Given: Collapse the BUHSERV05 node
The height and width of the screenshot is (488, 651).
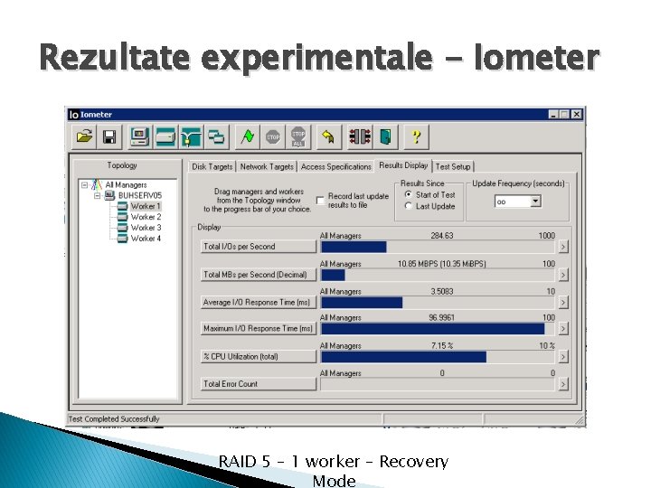Looking at the screenshot, I should tap(97, 195).
